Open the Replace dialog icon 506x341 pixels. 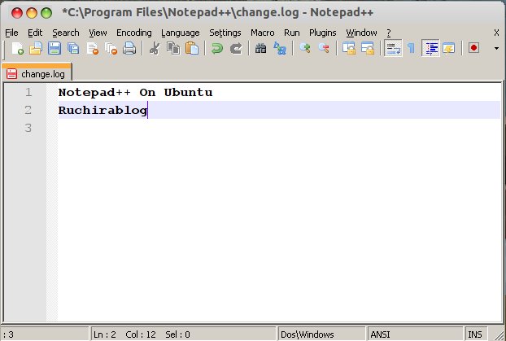click(x=280, y=49)
